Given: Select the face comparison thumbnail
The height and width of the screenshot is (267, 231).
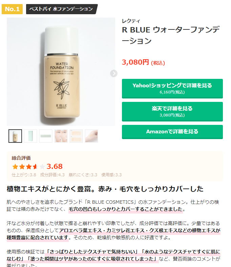Looking at the screenshot, I should point(61,136).
